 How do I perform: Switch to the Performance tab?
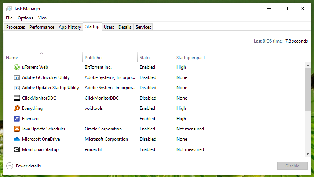pos(42,27)
